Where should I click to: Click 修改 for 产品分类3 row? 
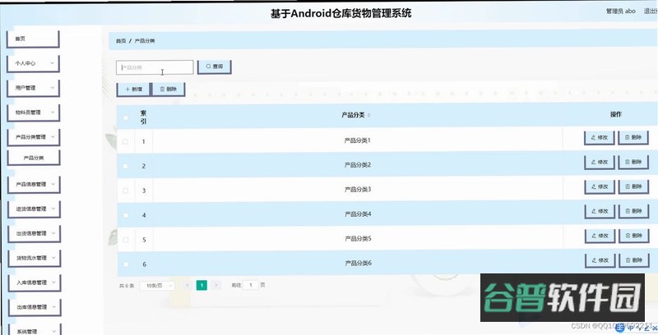pos(600,186)
